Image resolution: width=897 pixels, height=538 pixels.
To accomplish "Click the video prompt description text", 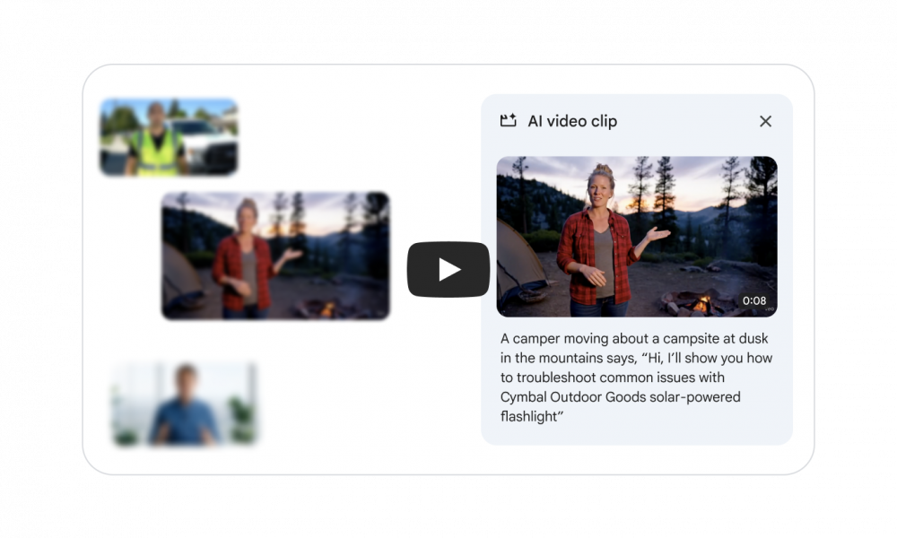I will point(636,377).
